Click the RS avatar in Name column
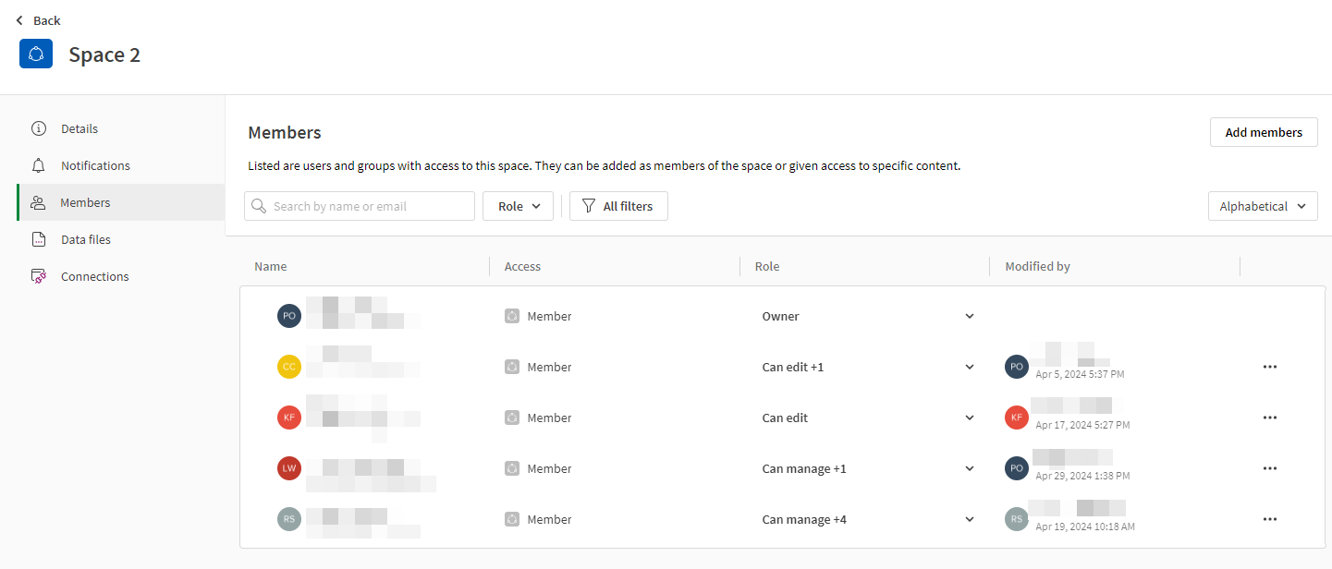The width and height of the screenshot is (1332, 569). 289,519
